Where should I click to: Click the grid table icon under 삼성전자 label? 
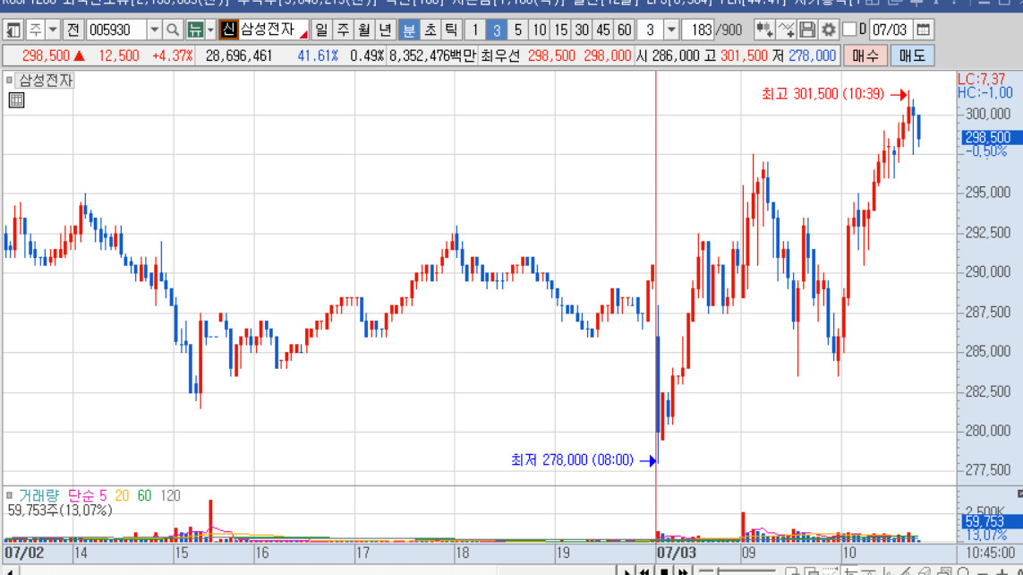[x=16, y=99]
